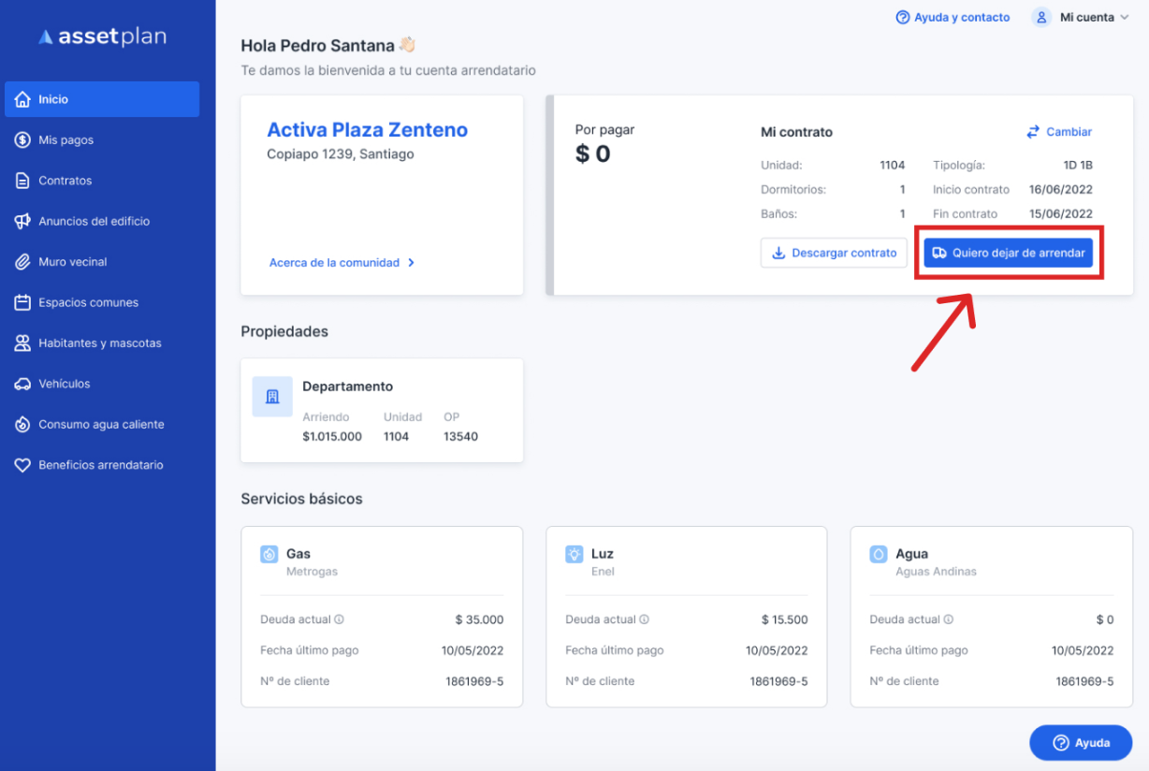Click the Vehículos car icon
Viewport: 1149px width, 771px height.
[x=22, y=384]
